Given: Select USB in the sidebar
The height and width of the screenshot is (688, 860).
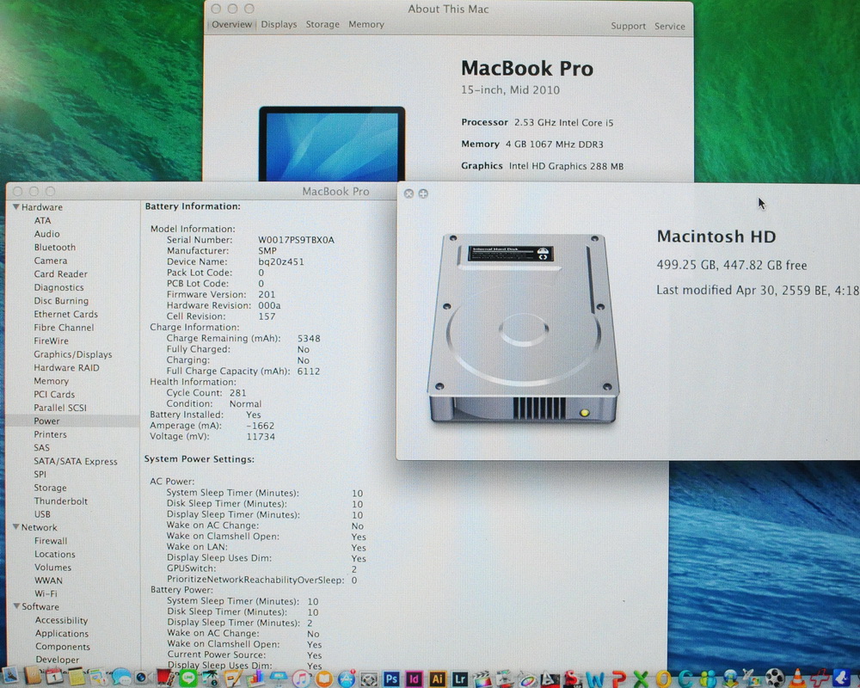Looking at the screenshot, I should click(x=42, y=514).
